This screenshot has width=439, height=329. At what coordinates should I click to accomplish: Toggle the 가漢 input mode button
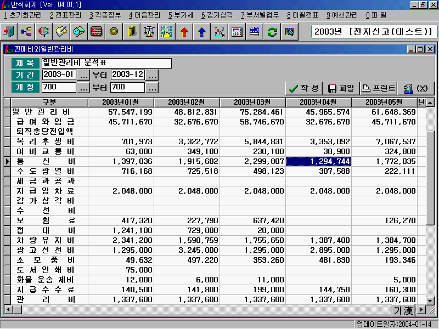click(x=403, y=310)
